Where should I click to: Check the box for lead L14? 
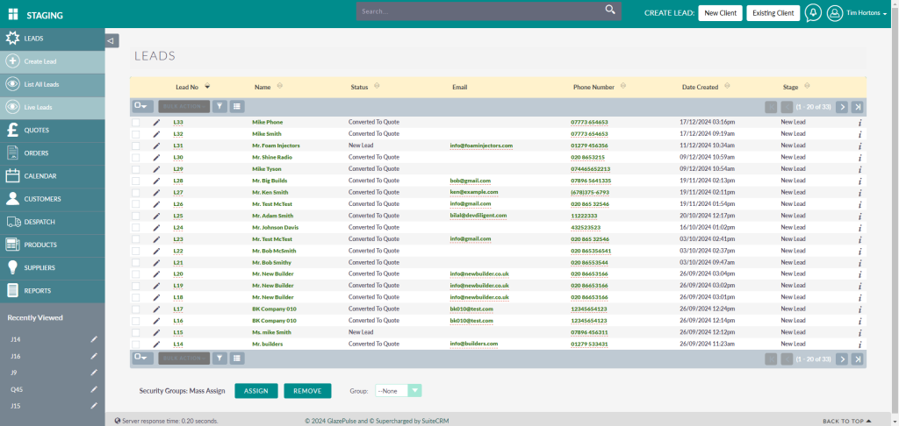coord(136,344)
